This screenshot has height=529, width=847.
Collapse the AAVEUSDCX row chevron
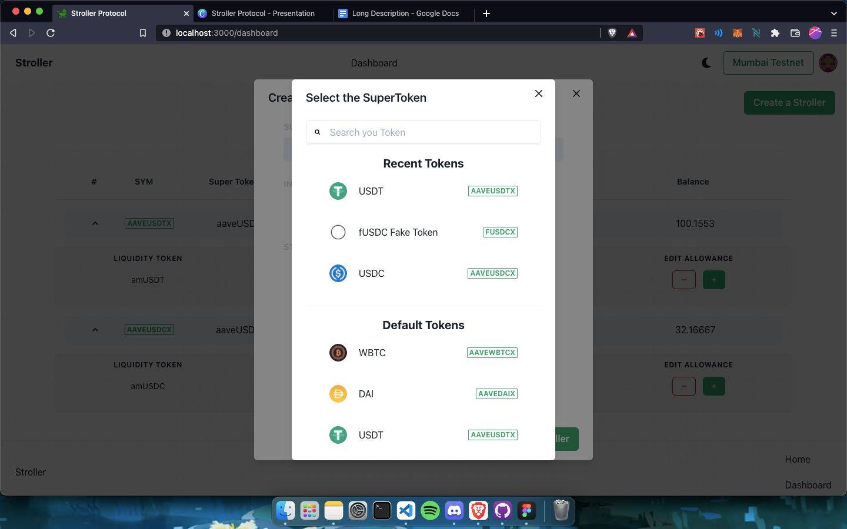click(95, 330)
